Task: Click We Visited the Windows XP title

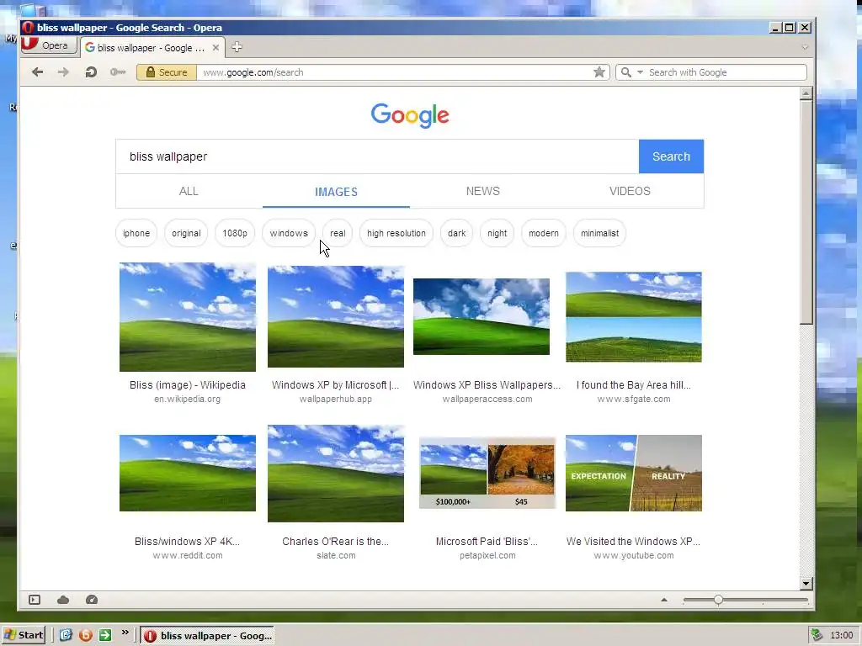Action: coord(633,542)
